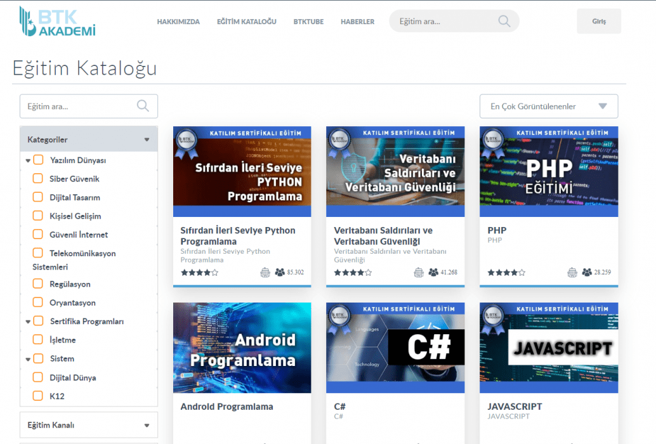656x444 pixels.
Task: Check the Oryantasyon checkbox
Action: [37, 303]
